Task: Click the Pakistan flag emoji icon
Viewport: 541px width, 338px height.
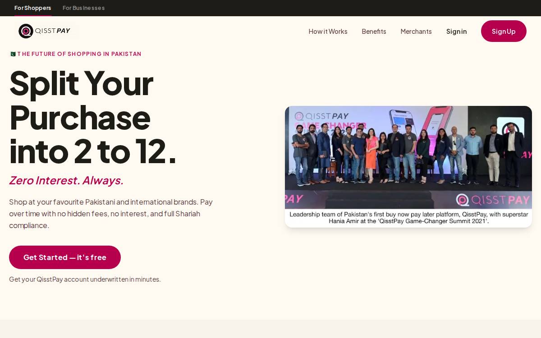Action: [x=13, y=54]
